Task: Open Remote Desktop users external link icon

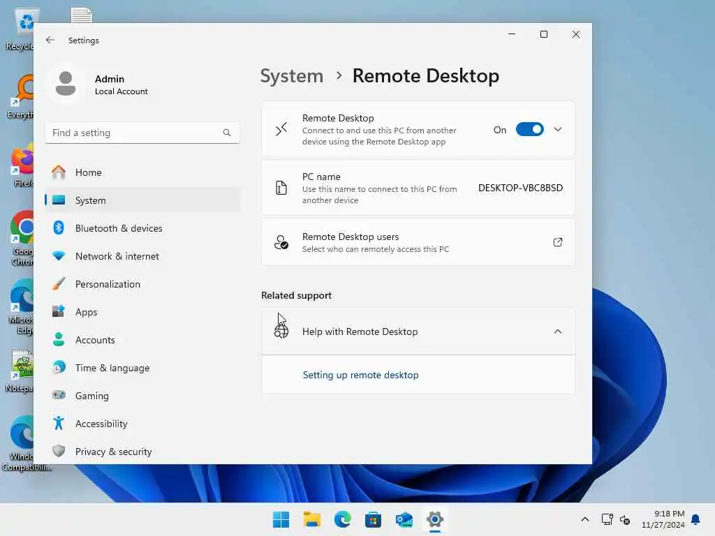Action: coord(558,242)
